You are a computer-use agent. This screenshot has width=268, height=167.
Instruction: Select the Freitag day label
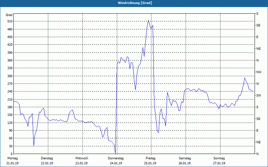point(150,158)
